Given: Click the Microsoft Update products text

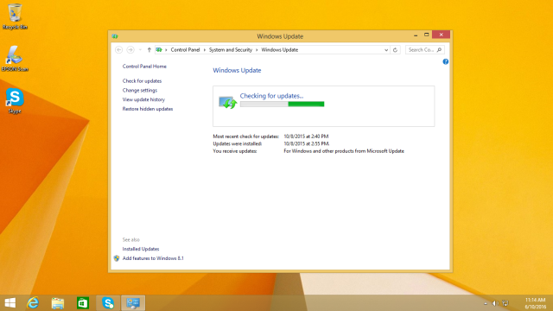Looking at the screenshot, I should pos(344,151).
